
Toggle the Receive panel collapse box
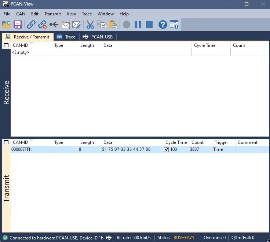6,45
